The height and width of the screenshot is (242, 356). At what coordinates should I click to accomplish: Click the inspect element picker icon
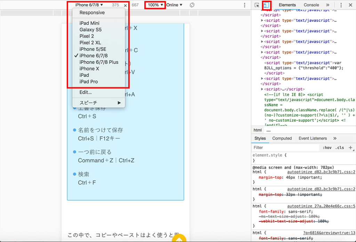(x=257, y=5)
